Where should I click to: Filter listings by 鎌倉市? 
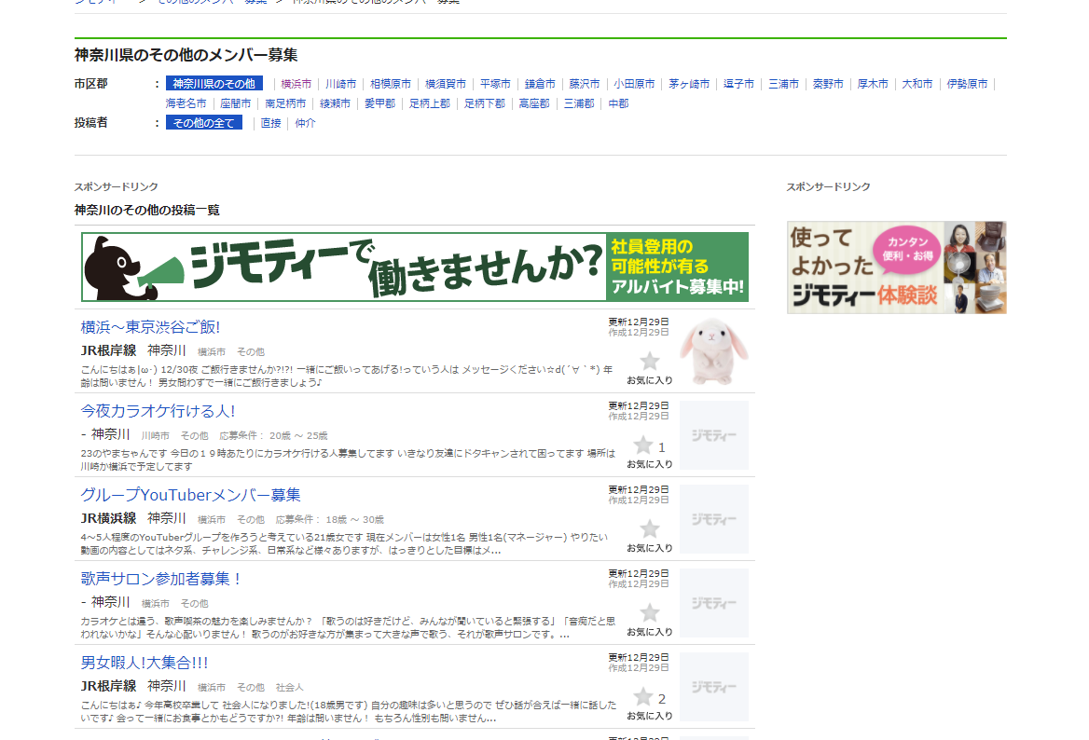[540, 84]
